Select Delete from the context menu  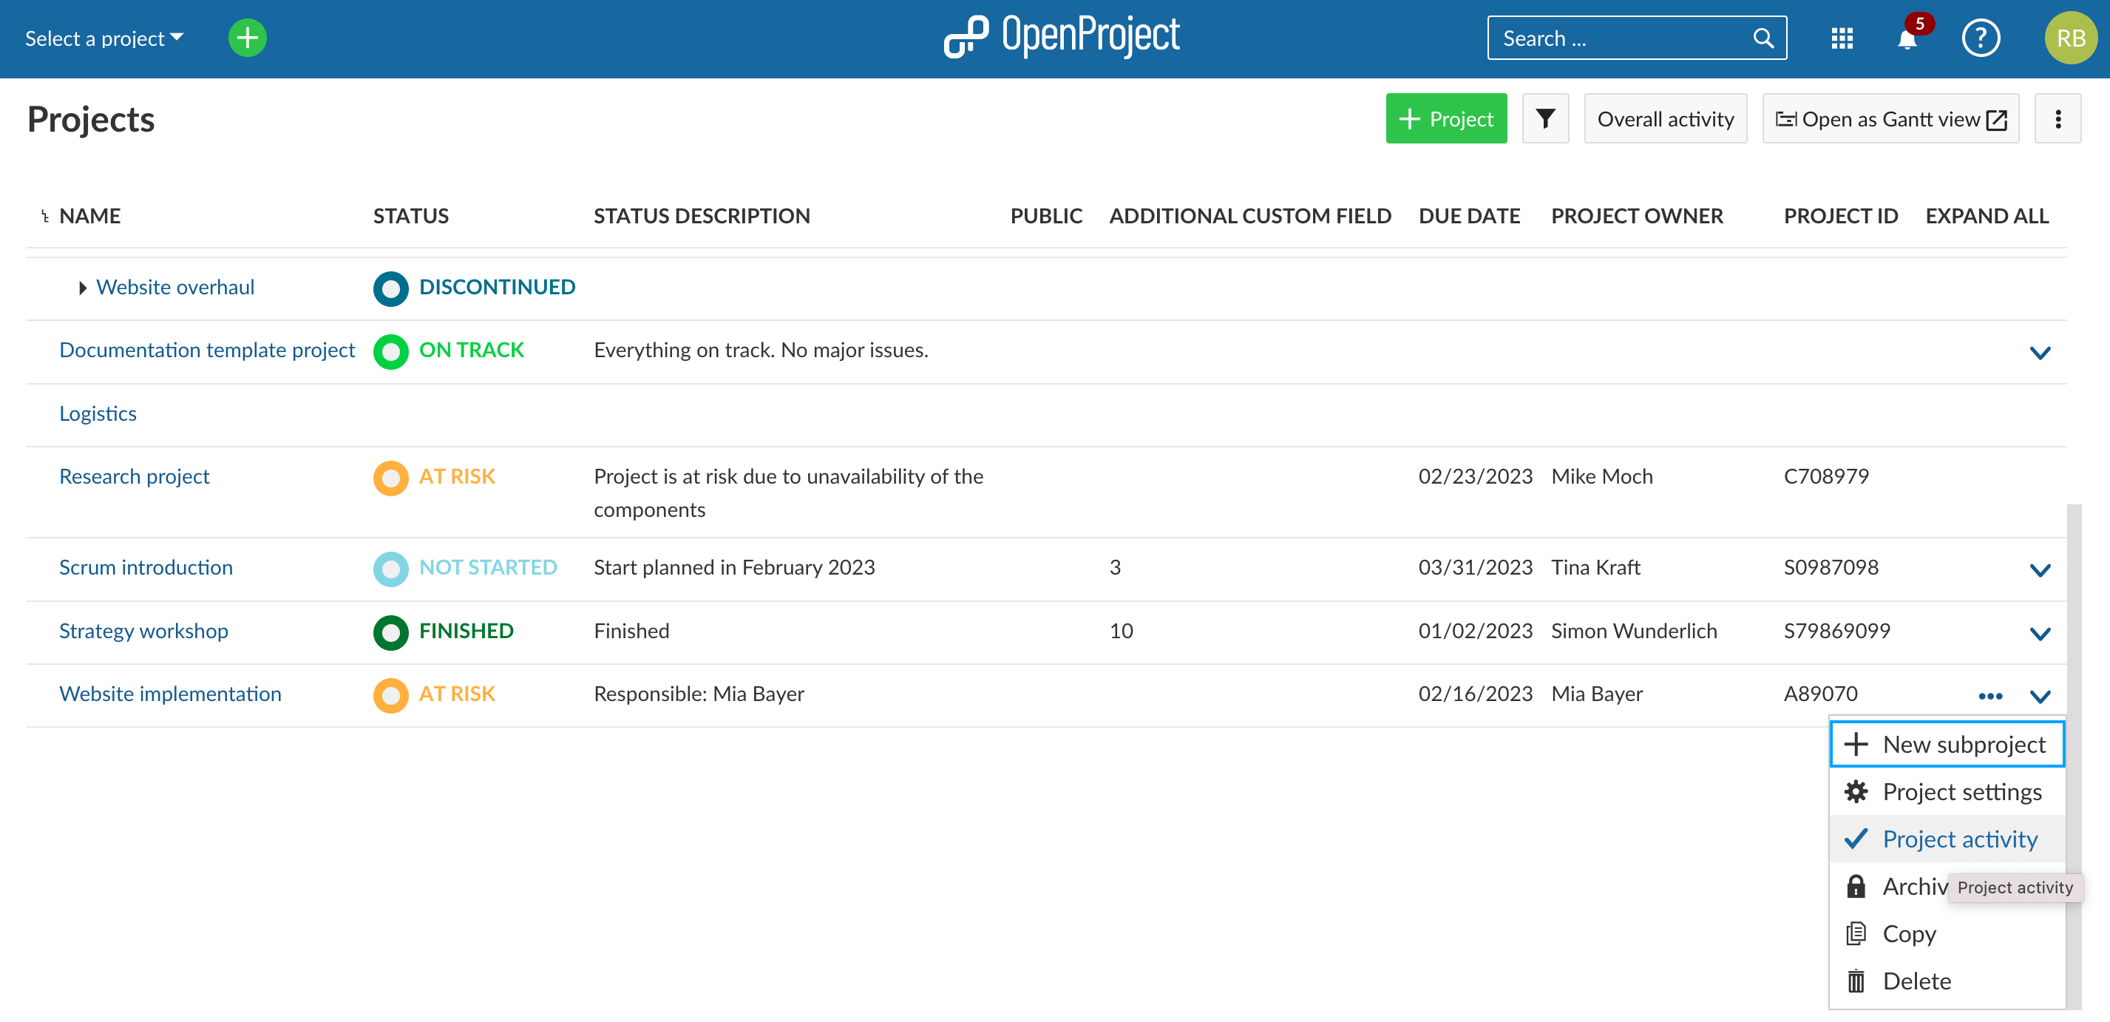(1917, 980)
